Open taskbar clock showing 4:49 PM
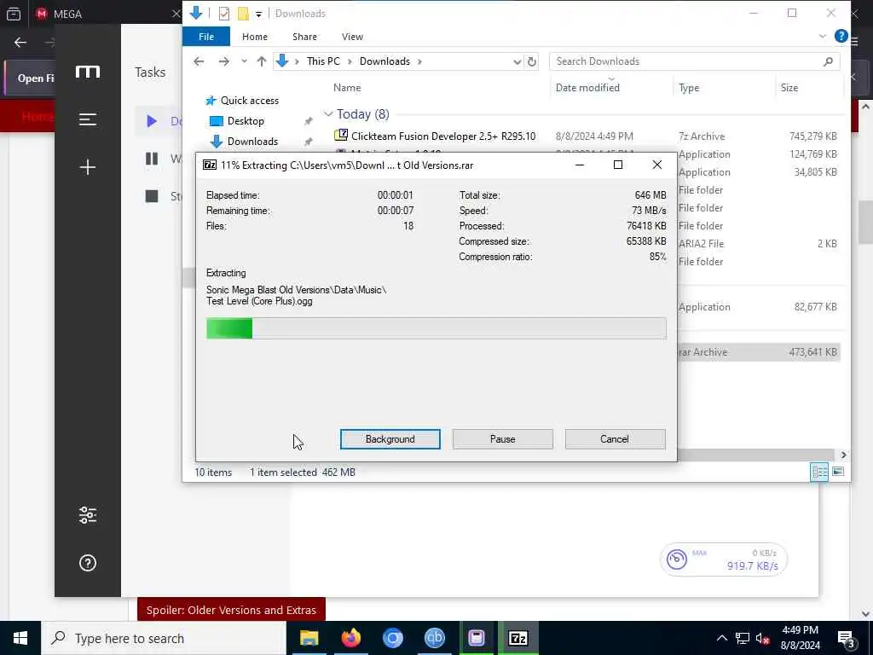Screen dimensions: 873x655 (800, 638)
